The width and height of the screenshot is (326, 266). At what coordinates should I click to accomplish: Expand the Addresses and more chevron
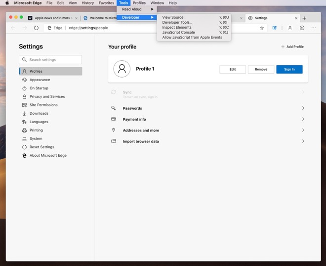coord(303,130)
